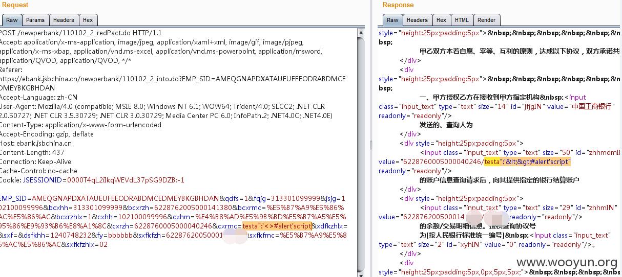This screenshot has width=622, height=277.
Task: Select the Raw tab in Request panel
Action: [x=12, y=20]
